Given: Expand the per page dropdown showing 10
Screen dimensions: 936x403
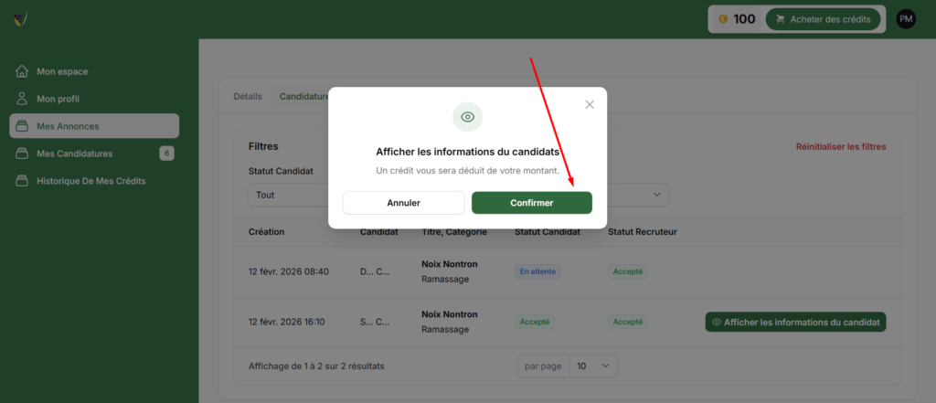Looking at the screenshot, I should [x=592, y=366].
